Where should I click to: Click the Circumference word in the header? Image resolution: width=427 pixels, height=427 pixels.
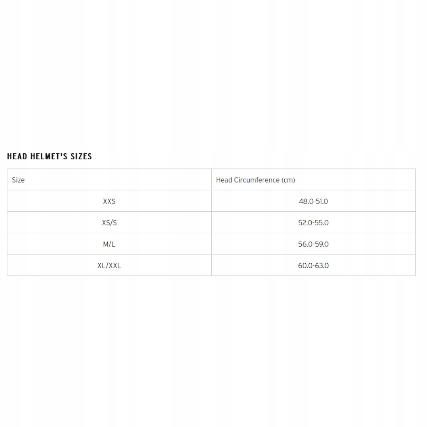coord(257,180)
